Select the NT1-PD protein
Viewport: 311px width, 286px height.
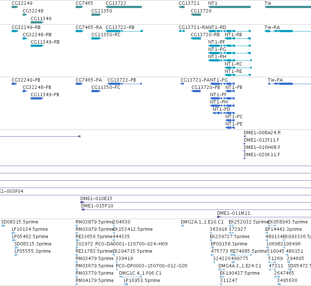(x=221, y=110)
